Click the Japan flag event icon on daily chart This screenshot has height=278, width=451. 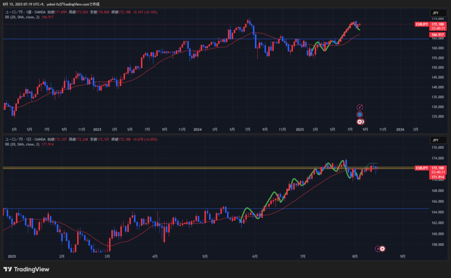pos(382,249)
